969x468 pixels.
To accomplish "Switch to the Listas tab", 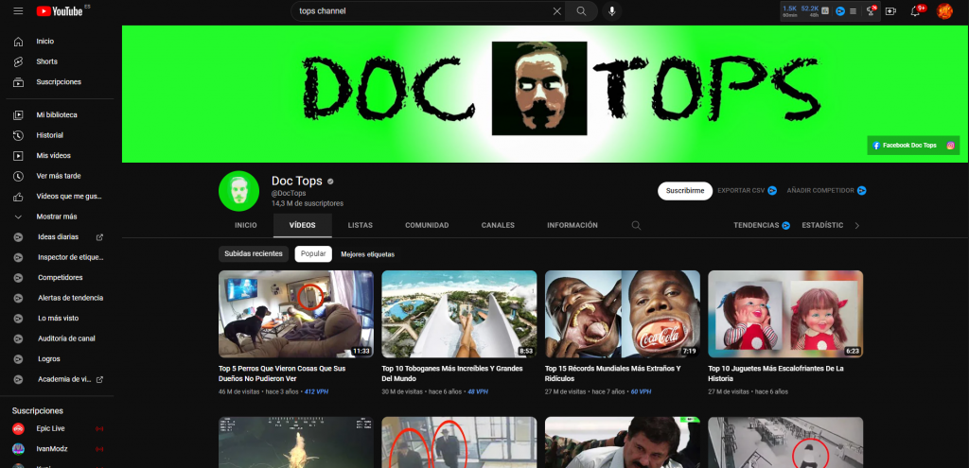I will point(360,226).
